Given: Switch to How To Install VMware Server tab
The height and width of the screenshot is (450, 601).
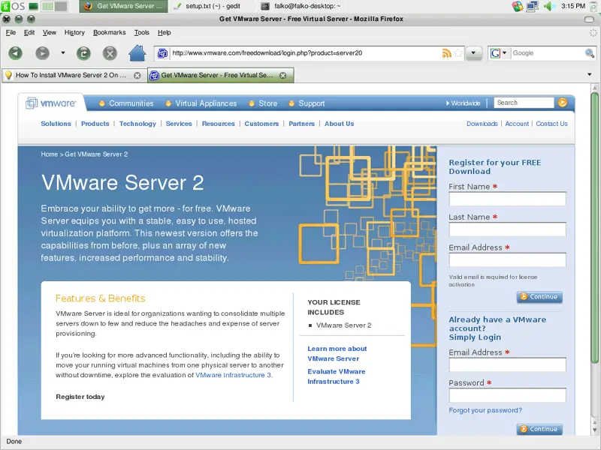Looking at the screenshot, I should pyautogui.click(x=73, y=76).
